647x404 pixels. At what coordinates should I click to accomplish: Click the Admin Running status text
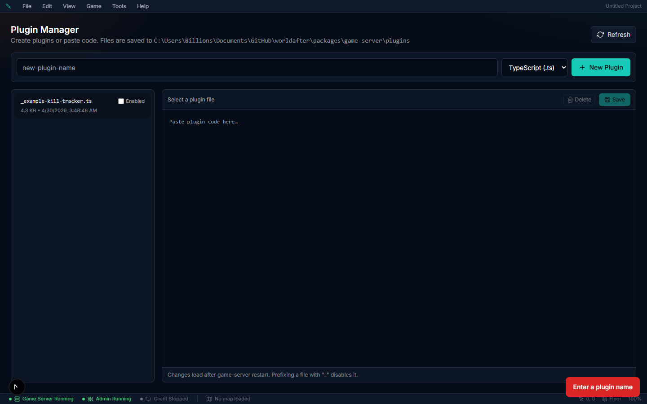point(114,399)
